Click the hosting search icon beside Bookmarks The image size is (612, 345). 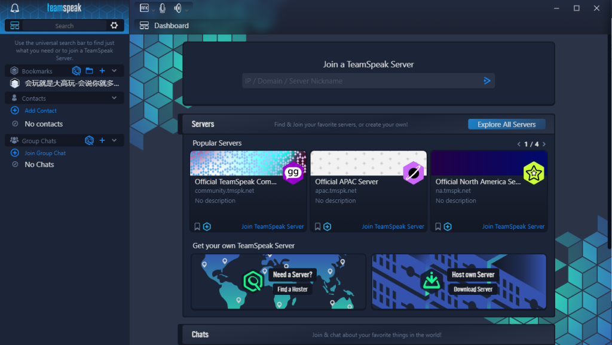coord(76,71)
